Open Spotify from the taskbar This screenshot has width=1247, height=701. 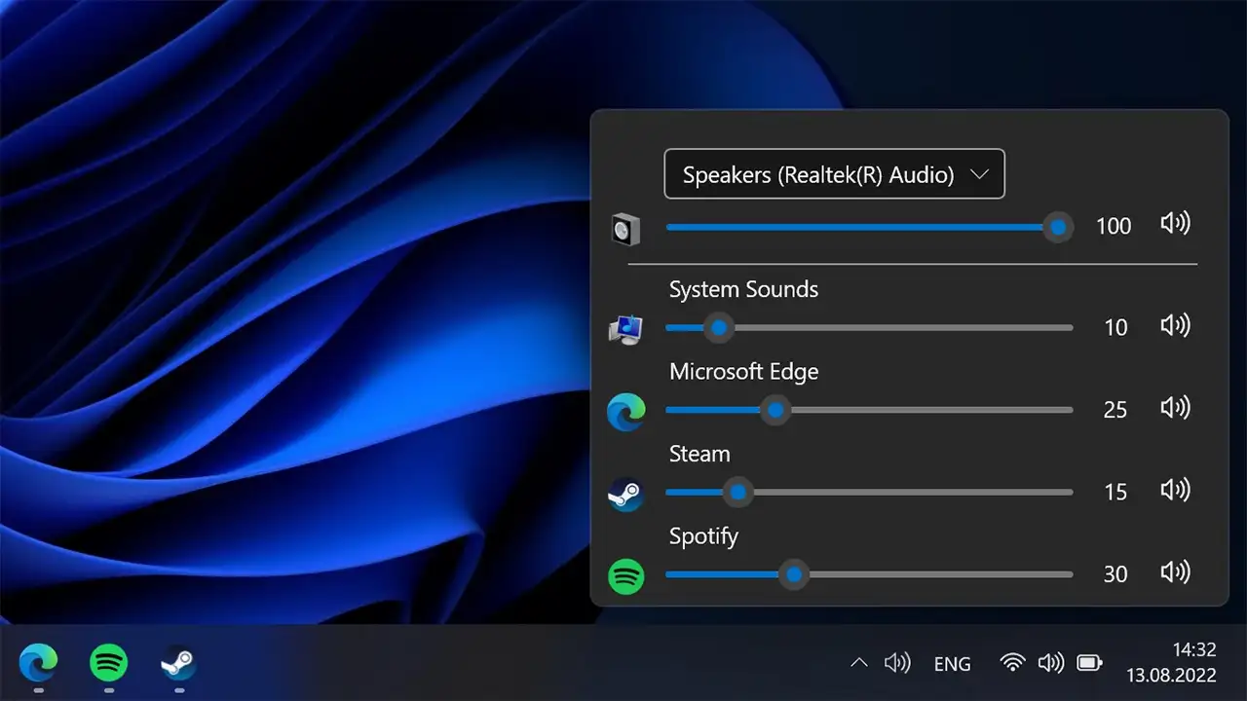[x=108, y=666]
